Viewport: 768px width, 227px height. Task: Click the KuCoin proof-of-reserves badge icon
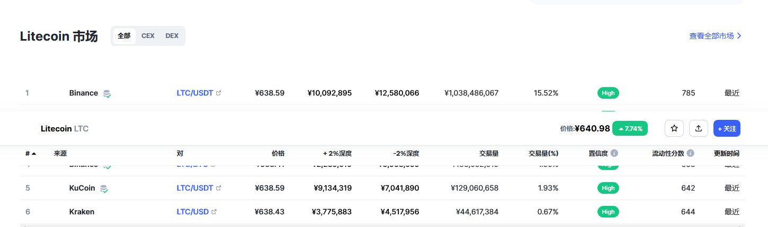click(x=104, y=188)
